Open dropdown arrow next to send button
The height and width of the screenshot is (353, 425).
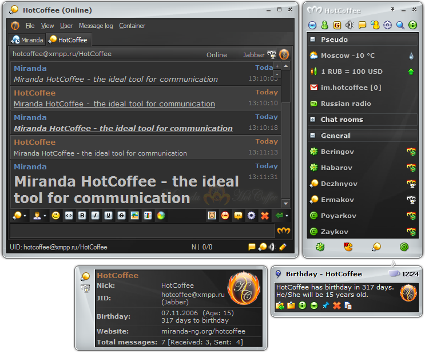pos(287,216)
